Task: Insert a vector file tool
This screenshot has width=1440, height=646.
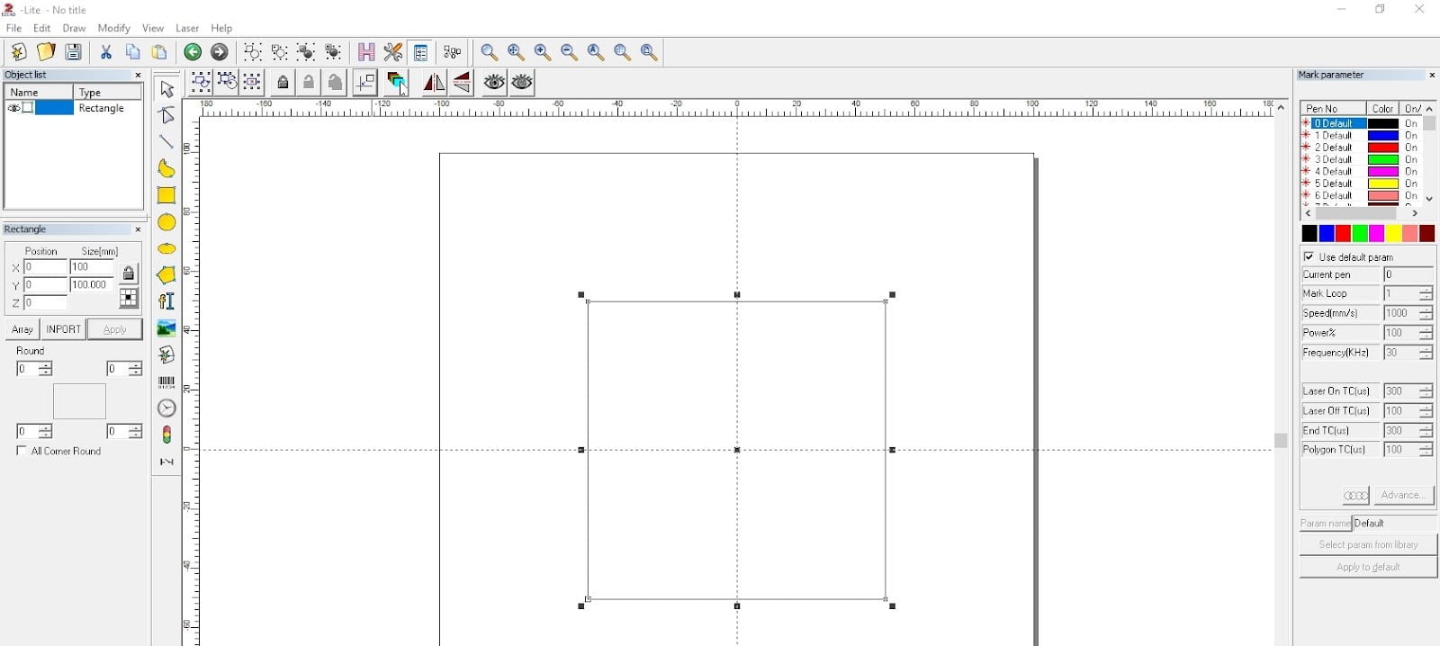Action: [x=166, y=354]
